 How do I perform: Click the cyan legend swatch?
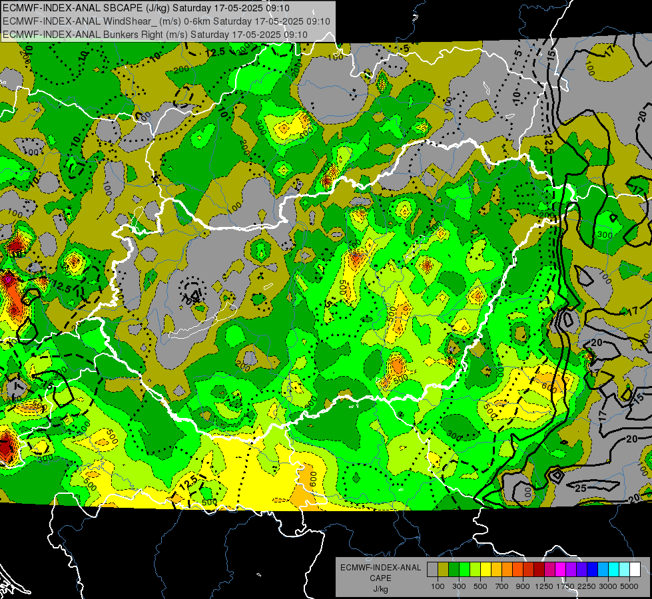614,570
